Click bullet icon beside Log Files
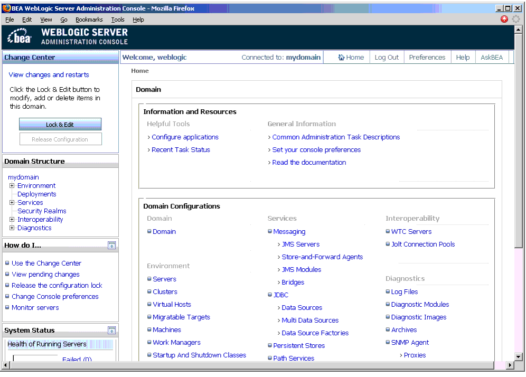 coord(388,291)
